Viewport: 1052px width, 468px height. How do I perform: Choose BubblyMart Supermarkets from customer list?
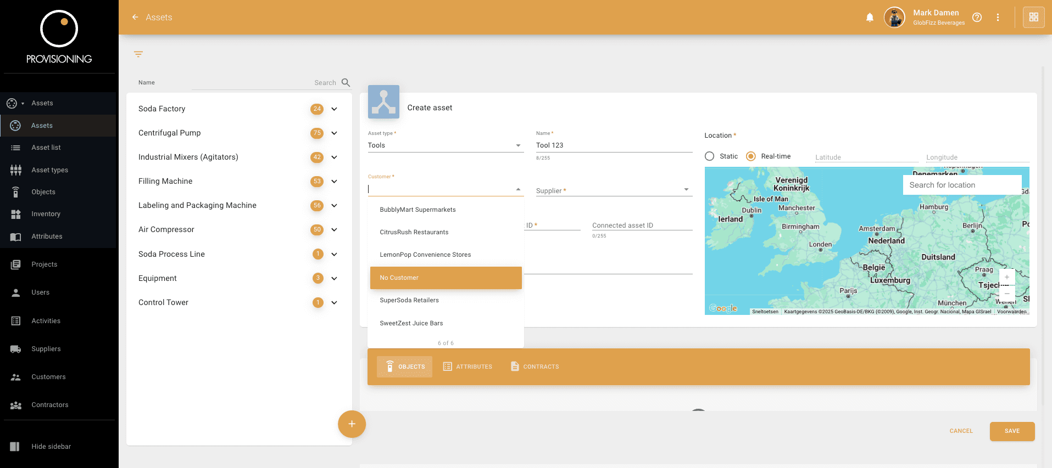click(446, 210)
